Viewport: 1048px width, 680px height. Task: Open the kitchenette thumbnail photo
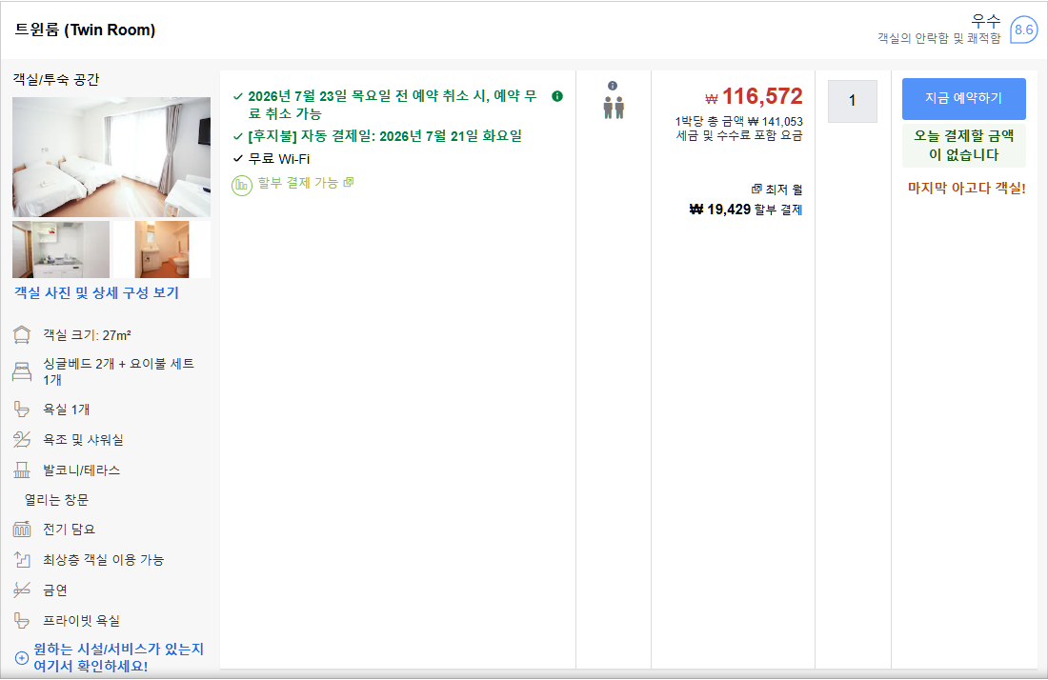tap(61, 250)
